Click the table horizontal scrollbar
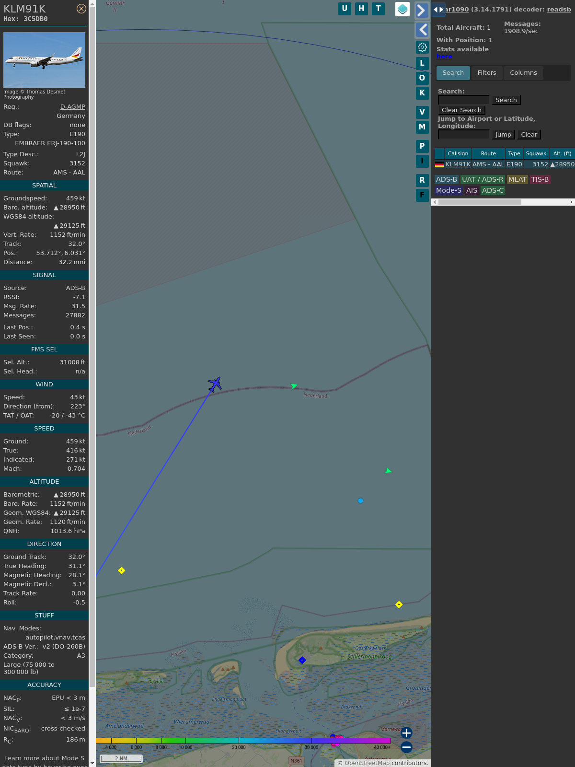 coord(480,202)
